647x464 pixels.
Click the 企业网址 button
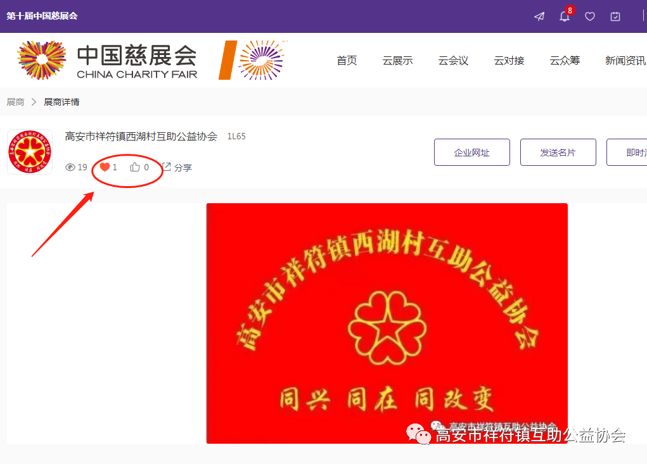click(472, 153)
